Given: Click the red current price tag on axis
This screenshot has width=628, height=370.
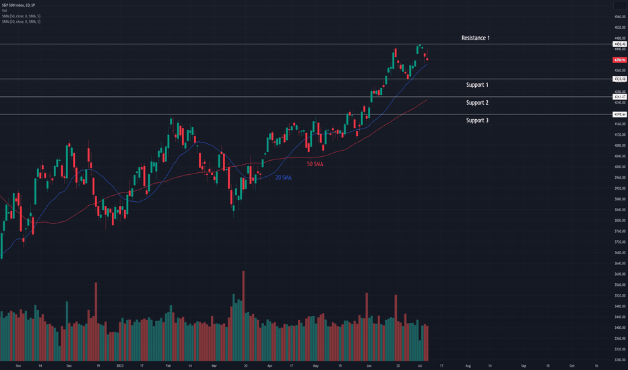Looking at the screenshot, I should click(x=620, y=60).
